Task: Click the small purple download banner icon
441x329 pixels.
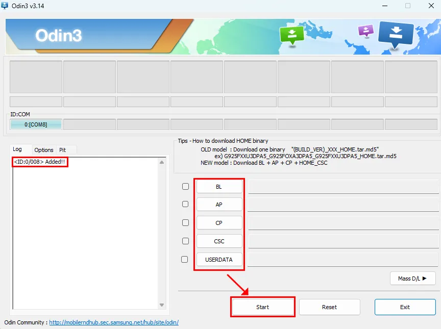Action: coord(365,31)
